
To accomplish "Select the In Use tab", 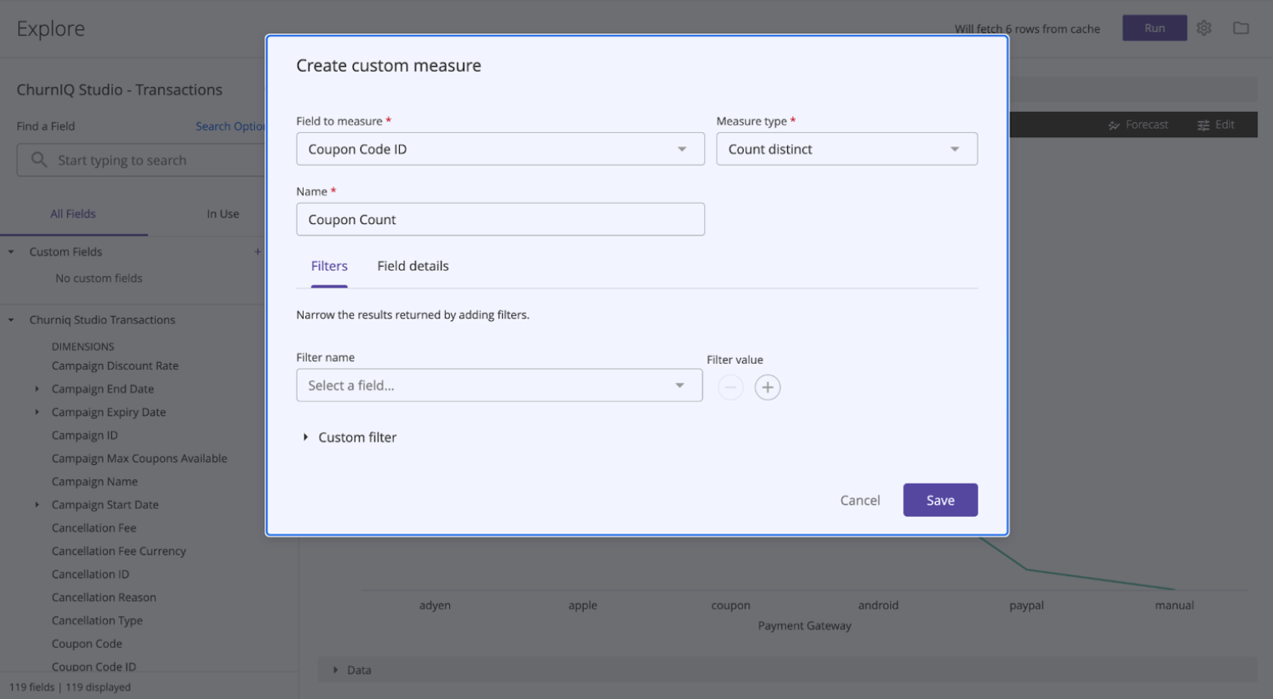I will click(x=222, y=214).
